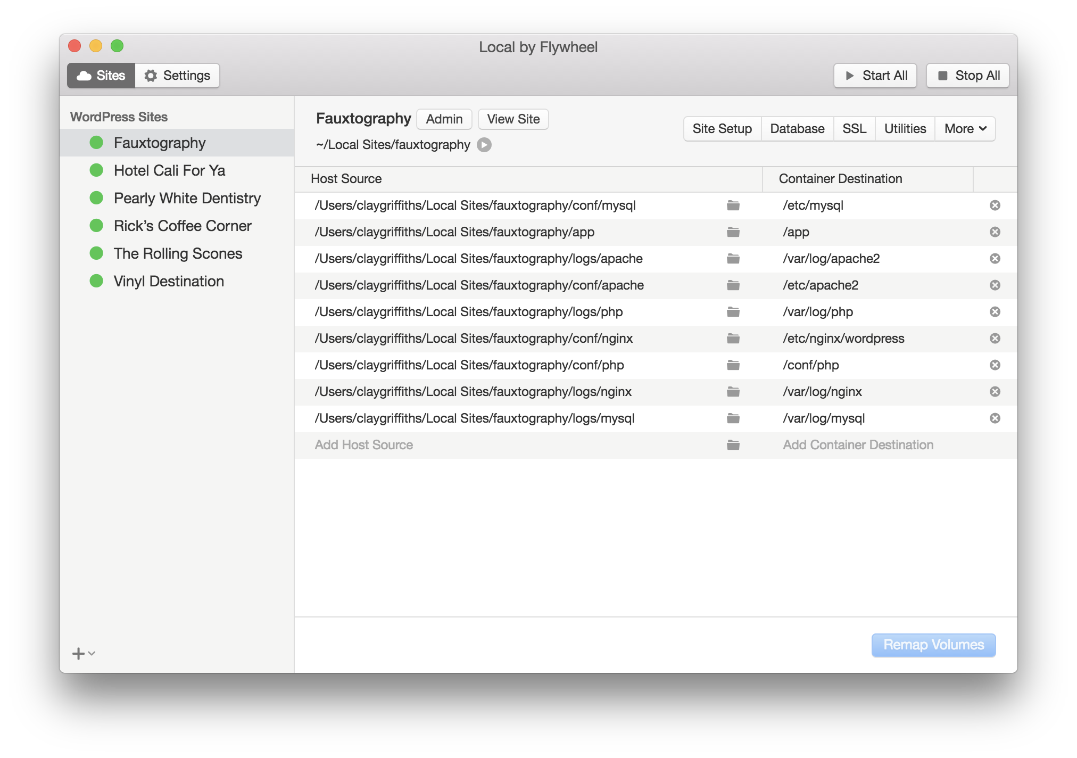Click the Remap Volumes button
The height and width of the screenshot is (758, 1077).
(x=933, y=645)
